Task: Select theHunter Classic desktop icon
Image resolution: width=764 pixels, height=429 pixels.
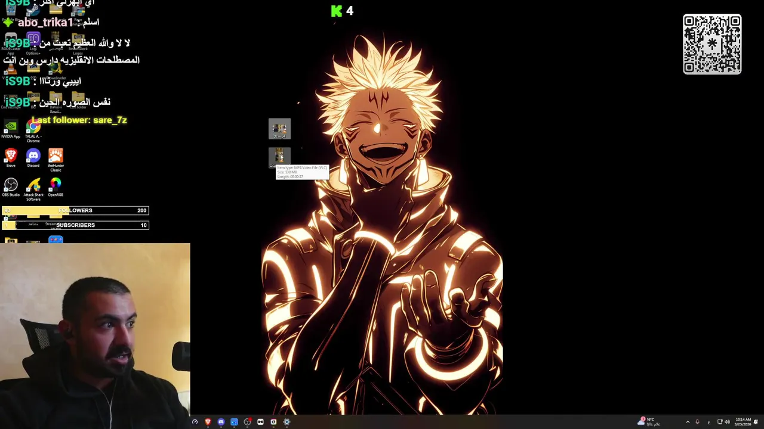Action: (x=56, y=160)
